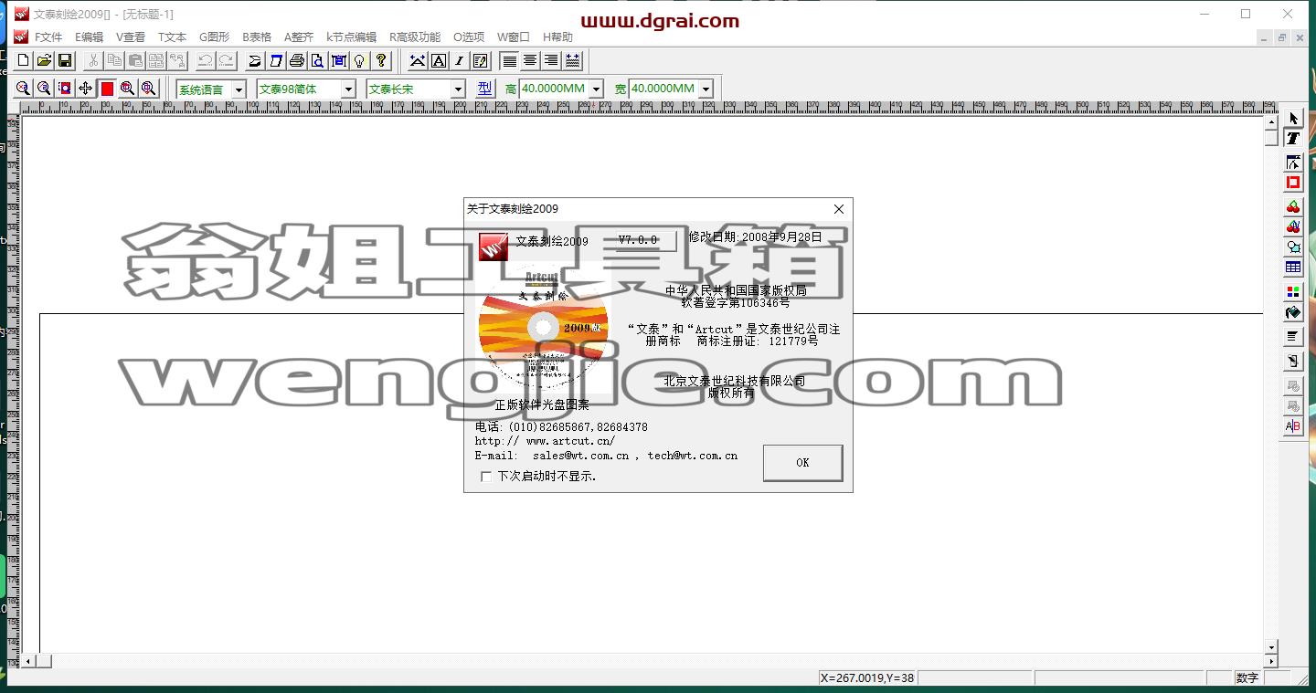Click the Print icon in toolbar
1316x693 pixels.
click(x=296, y=60)
